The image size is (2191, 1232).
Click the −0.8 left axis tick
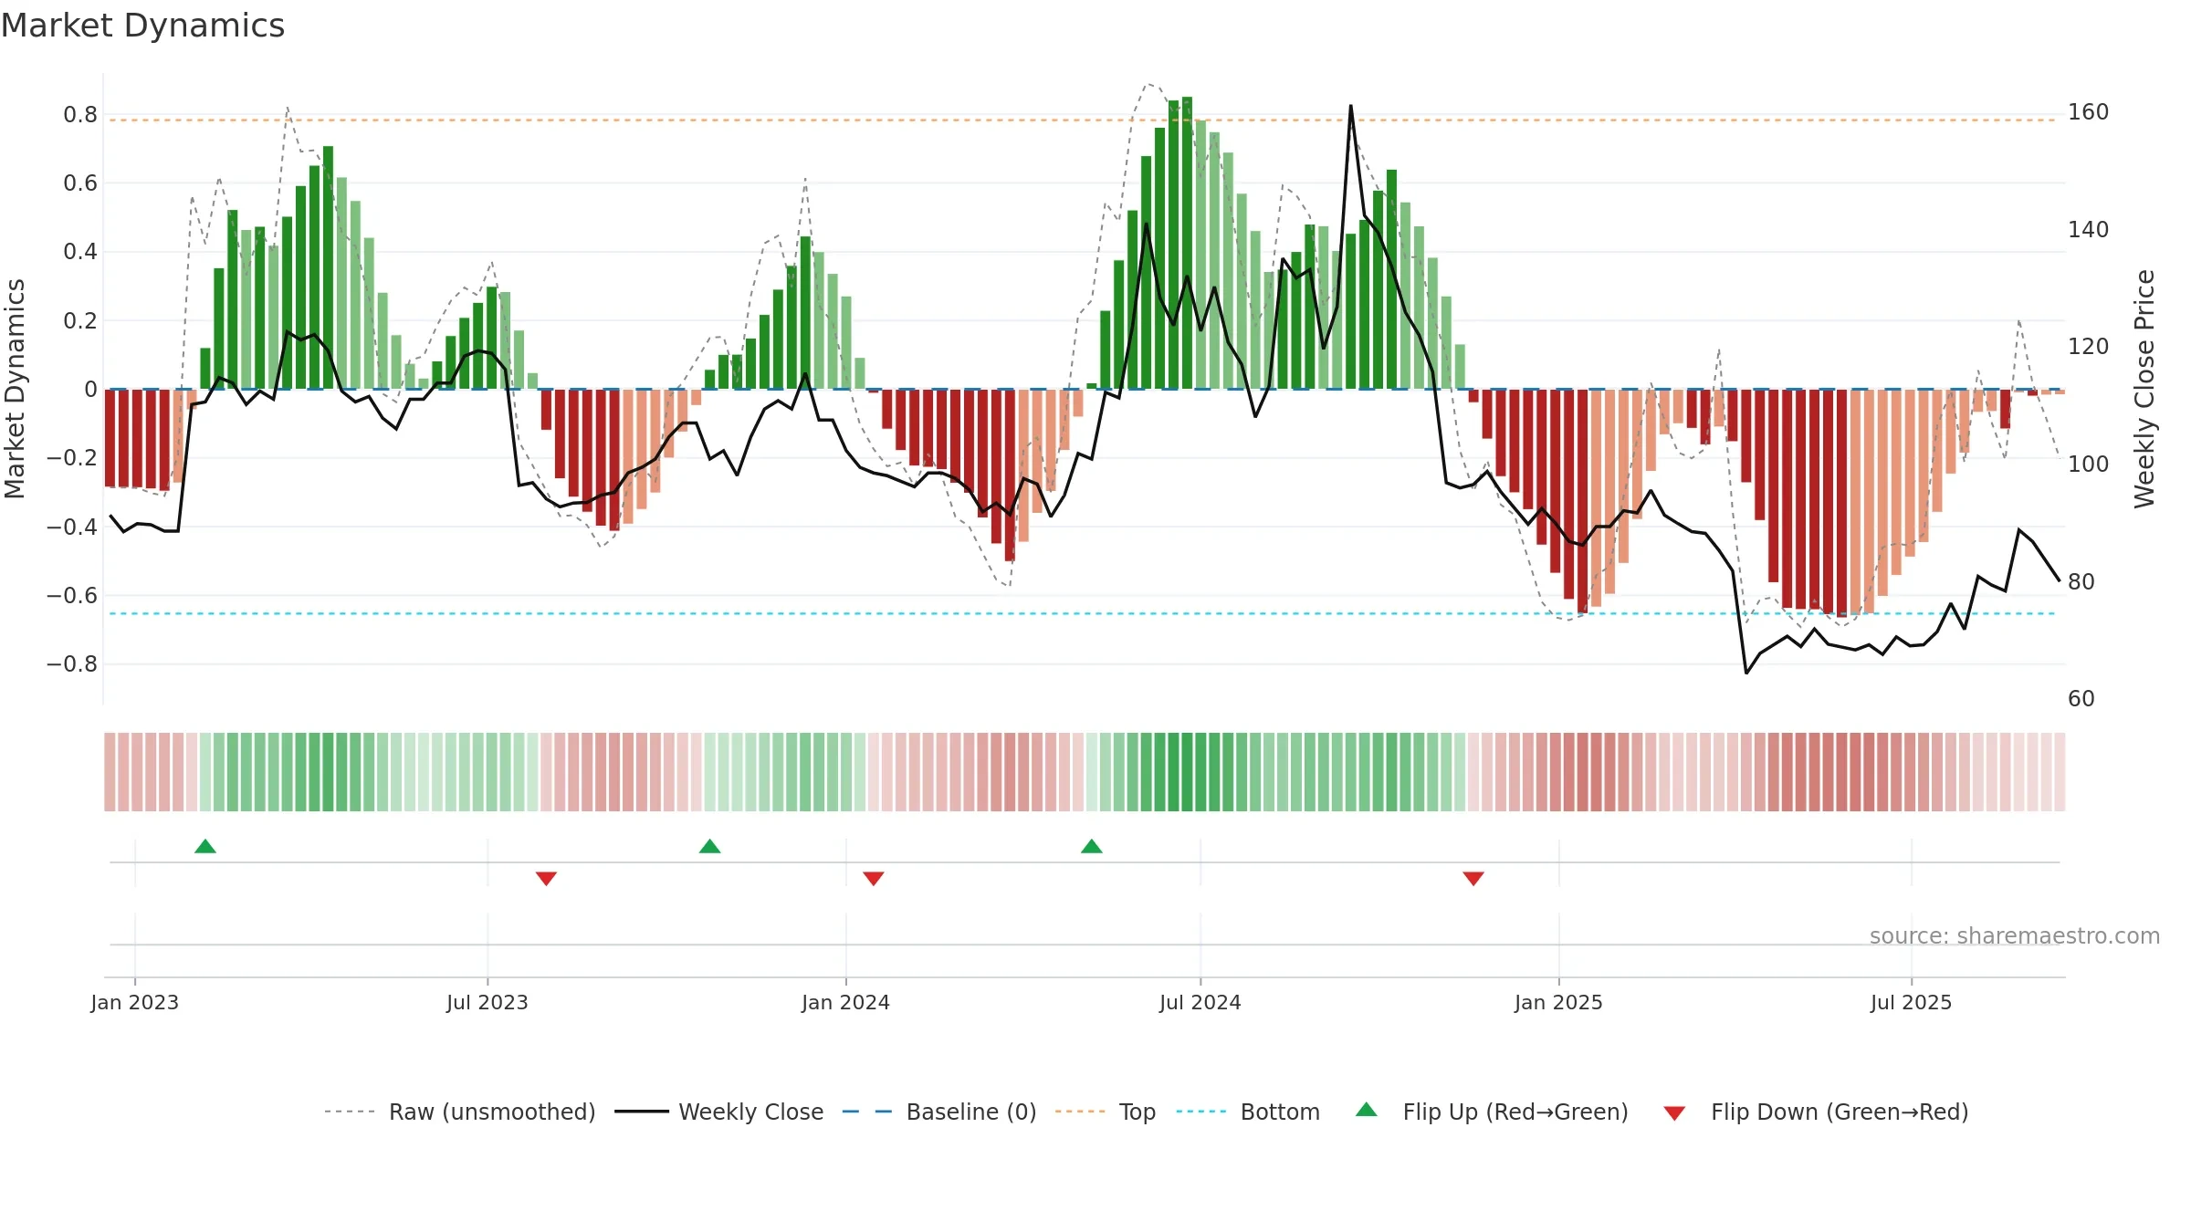[x=72, y=664]
